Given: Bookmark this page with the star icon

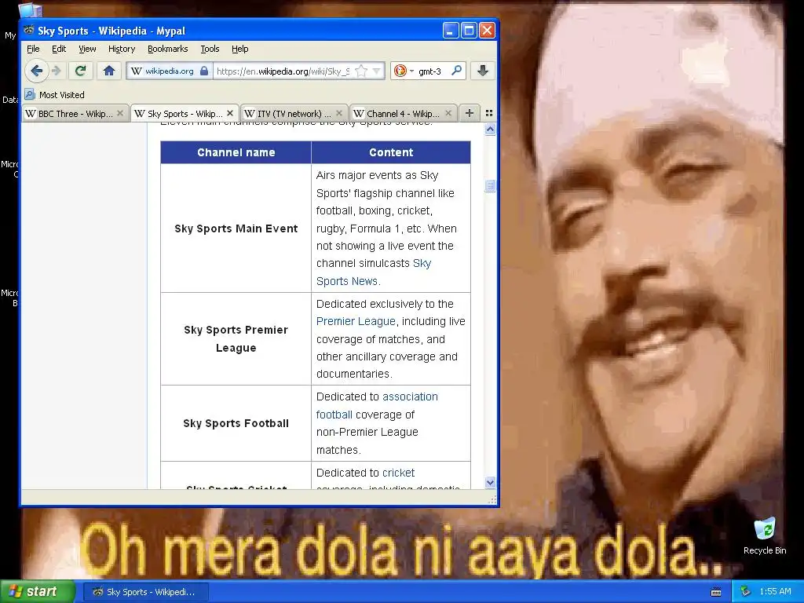Looking at the screenshot, I should click(361, 71).
